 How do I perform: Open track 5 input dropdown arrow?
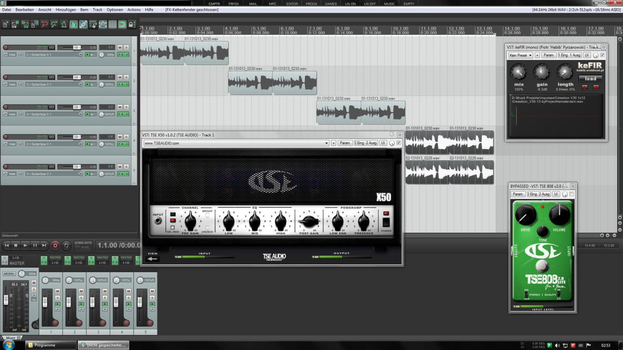[x=80, y=174]
